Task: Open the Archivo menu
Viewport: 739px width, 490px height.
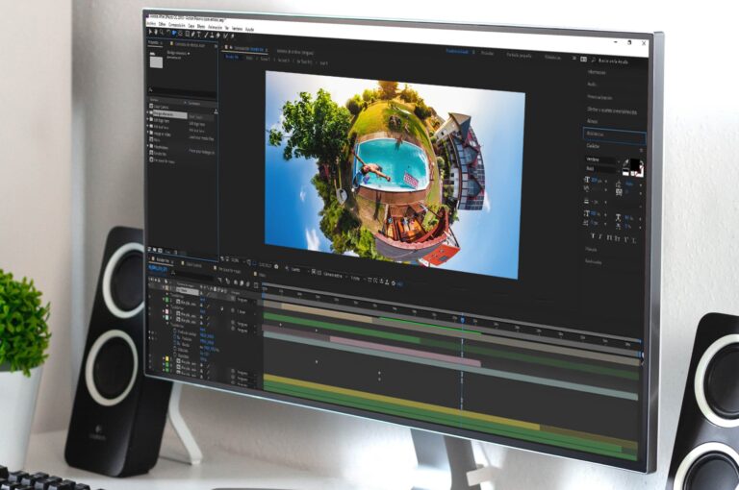Action: click(151, 23)
